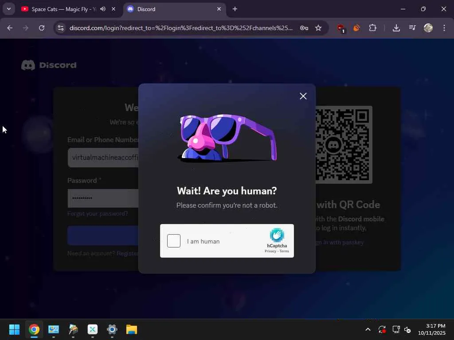The height and width of the screenshot is (340, 454).
Task: Click the muted volume tray icon
Action: click(x=407, y=329)
